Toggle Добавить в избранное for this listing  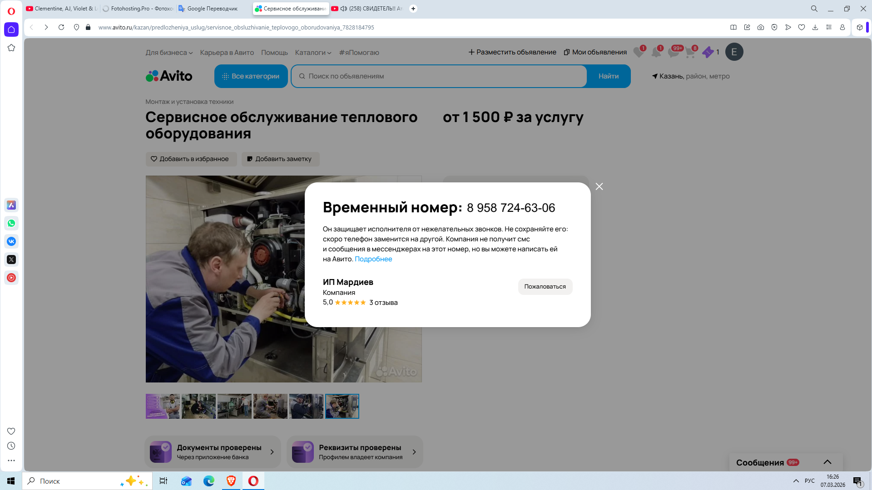[191, 159]
